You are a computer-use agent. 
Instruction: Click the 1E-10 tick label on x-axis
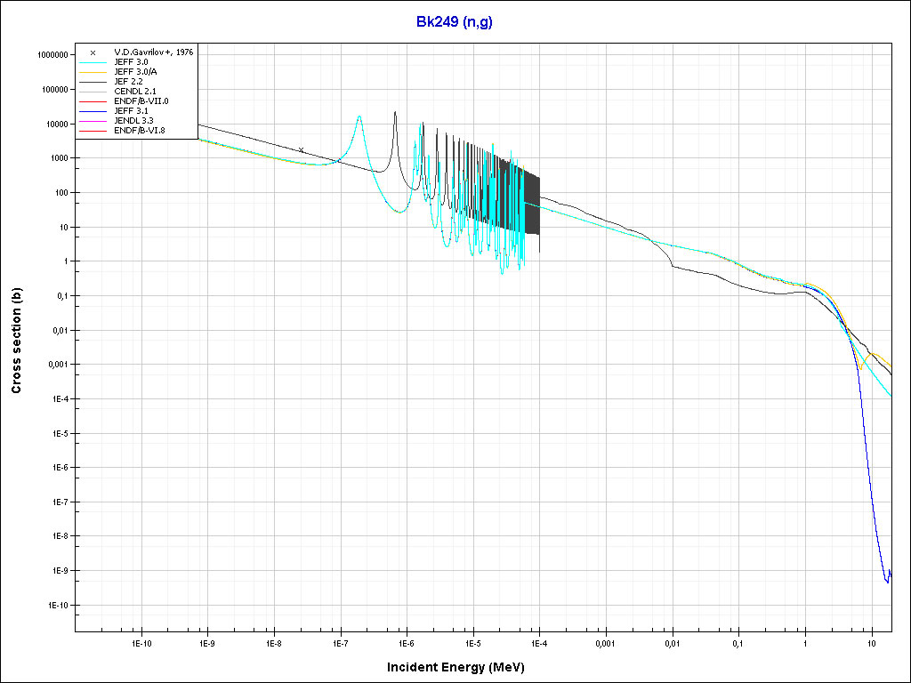(x=141, y=641)
